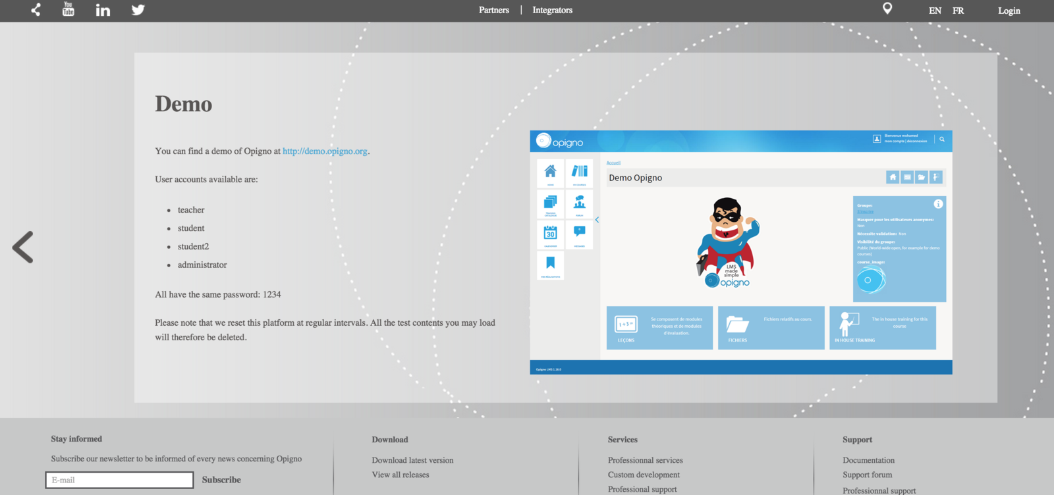Open the YouTube social icon
Screen dimensions: 1054x495
click(x=69, y=9)
